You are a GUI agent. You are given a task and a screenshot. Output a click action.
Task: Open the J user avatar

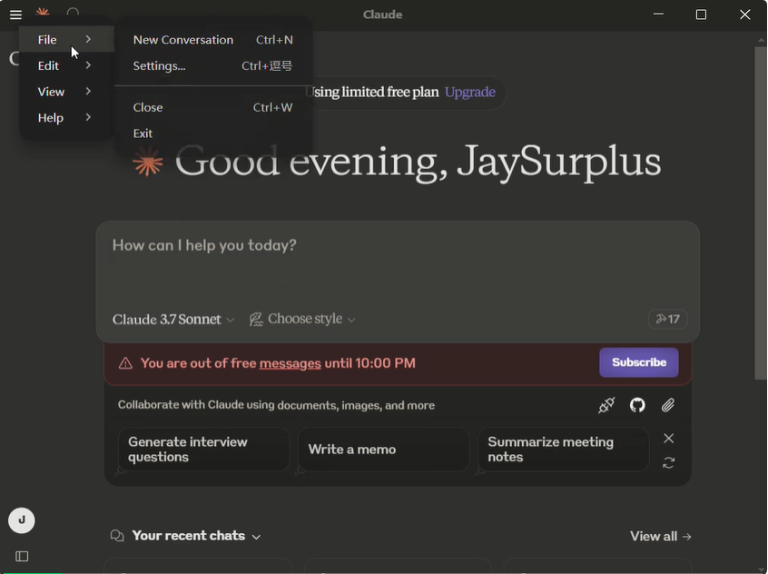click(22, 520)
